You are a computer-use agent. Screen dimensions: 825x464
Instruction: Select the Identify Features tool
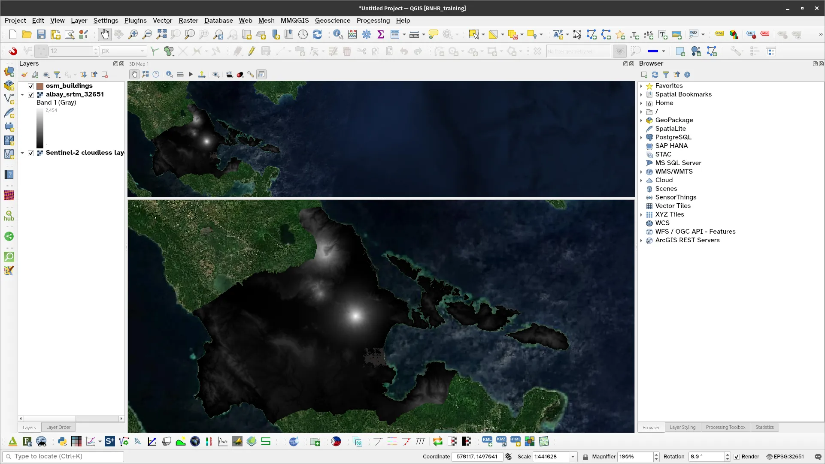click(337, 34)
